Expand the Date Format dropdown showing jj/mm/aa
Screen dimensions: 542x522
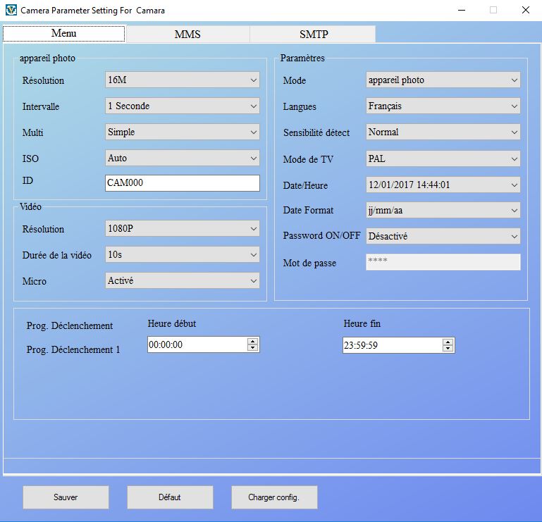click(x=443, y=210)
